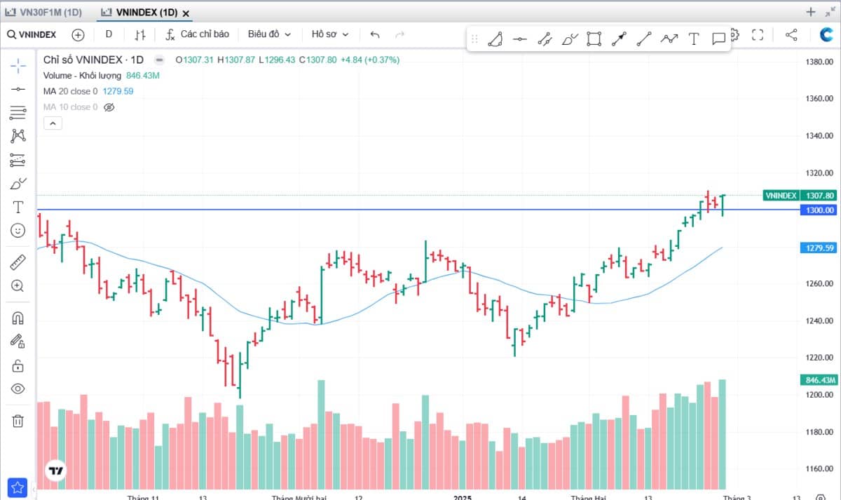
Task: Collapse the indicator legend chevron
Action: 53,123
